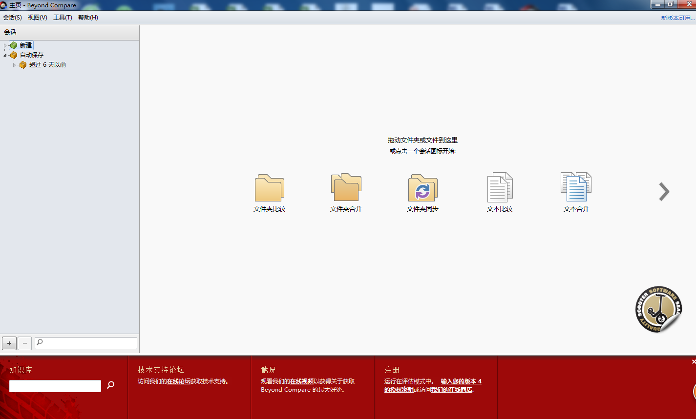The width and height of the screenshot is (696, 419).
Task: Open the 帮助(H) menu
Action: [x=88, y=18]
